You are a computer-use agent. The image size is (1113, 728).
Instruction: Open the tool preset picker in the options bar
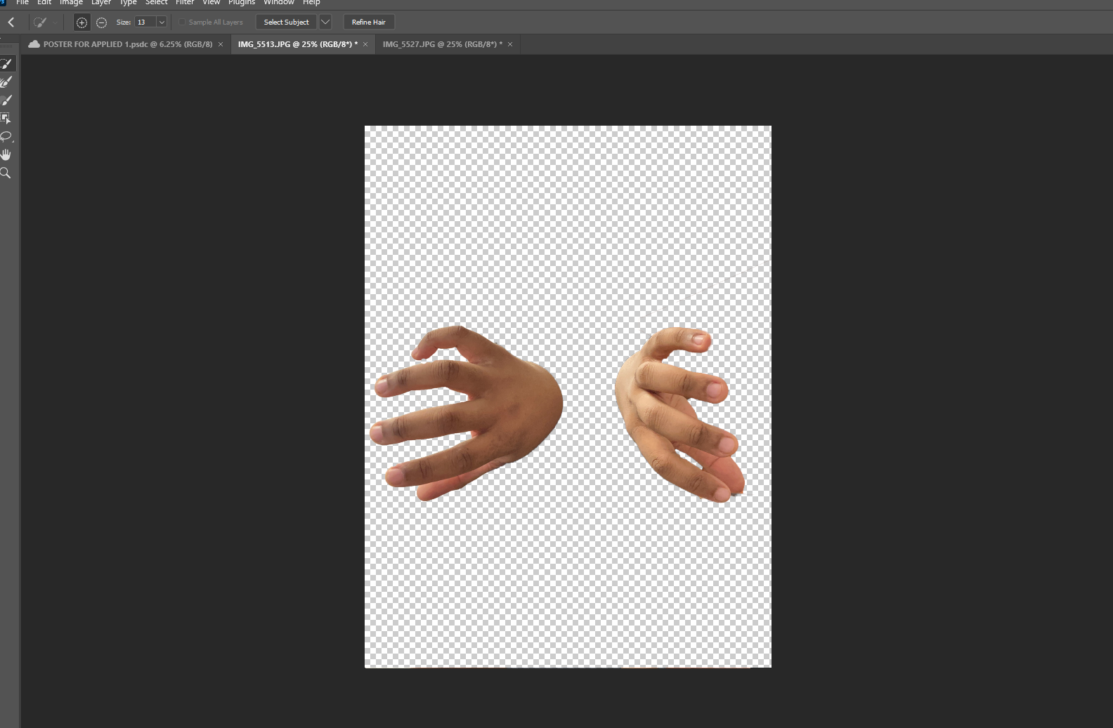pyautogui.click(x=45, y=22)
